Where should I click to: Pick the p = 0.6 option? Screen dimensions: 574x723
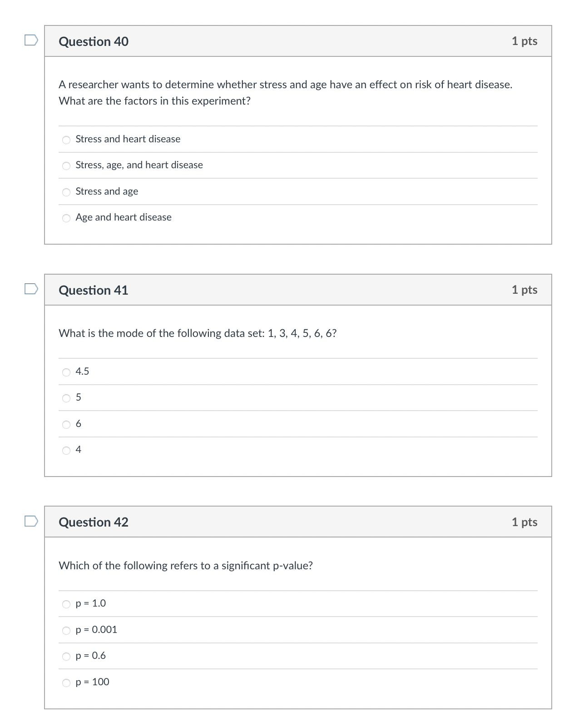[66, 656]
